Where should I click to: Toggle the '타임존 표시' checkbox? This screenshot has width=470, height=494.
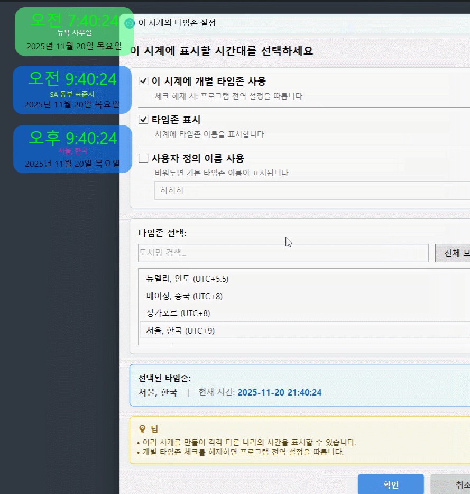coord(143,120)
